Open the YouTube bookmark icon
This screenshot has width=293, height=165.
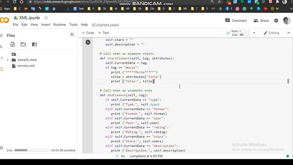[x=266, y=9]
